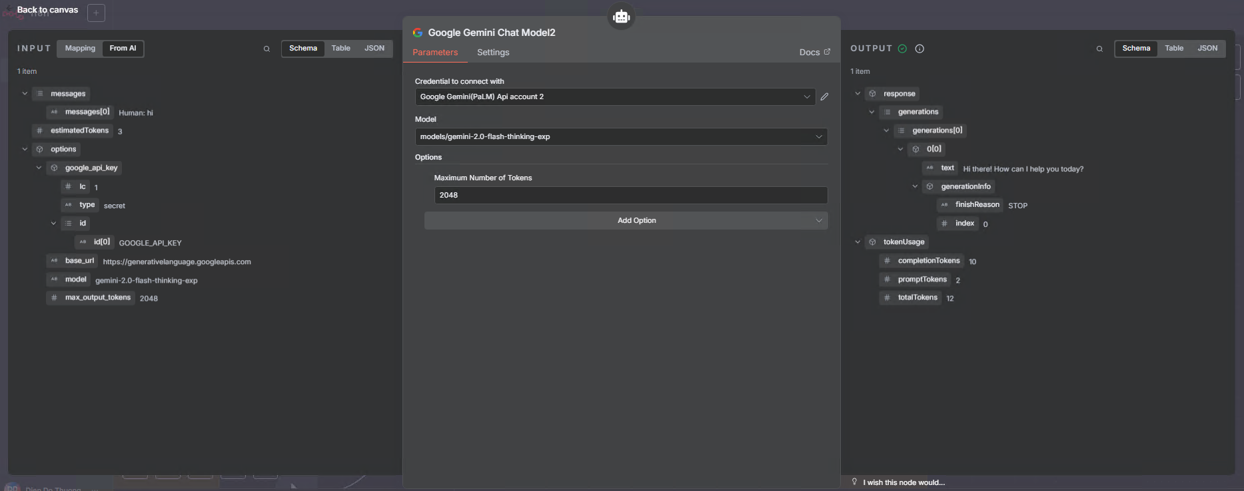Collapse the messages tree node in INPUT

tap(25, 94)
